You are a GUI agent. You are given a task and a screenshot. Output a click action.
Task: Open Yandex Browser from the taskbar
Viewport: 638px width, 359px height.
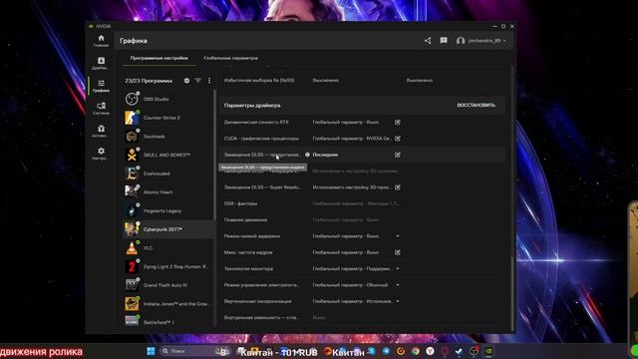(430, 351)
